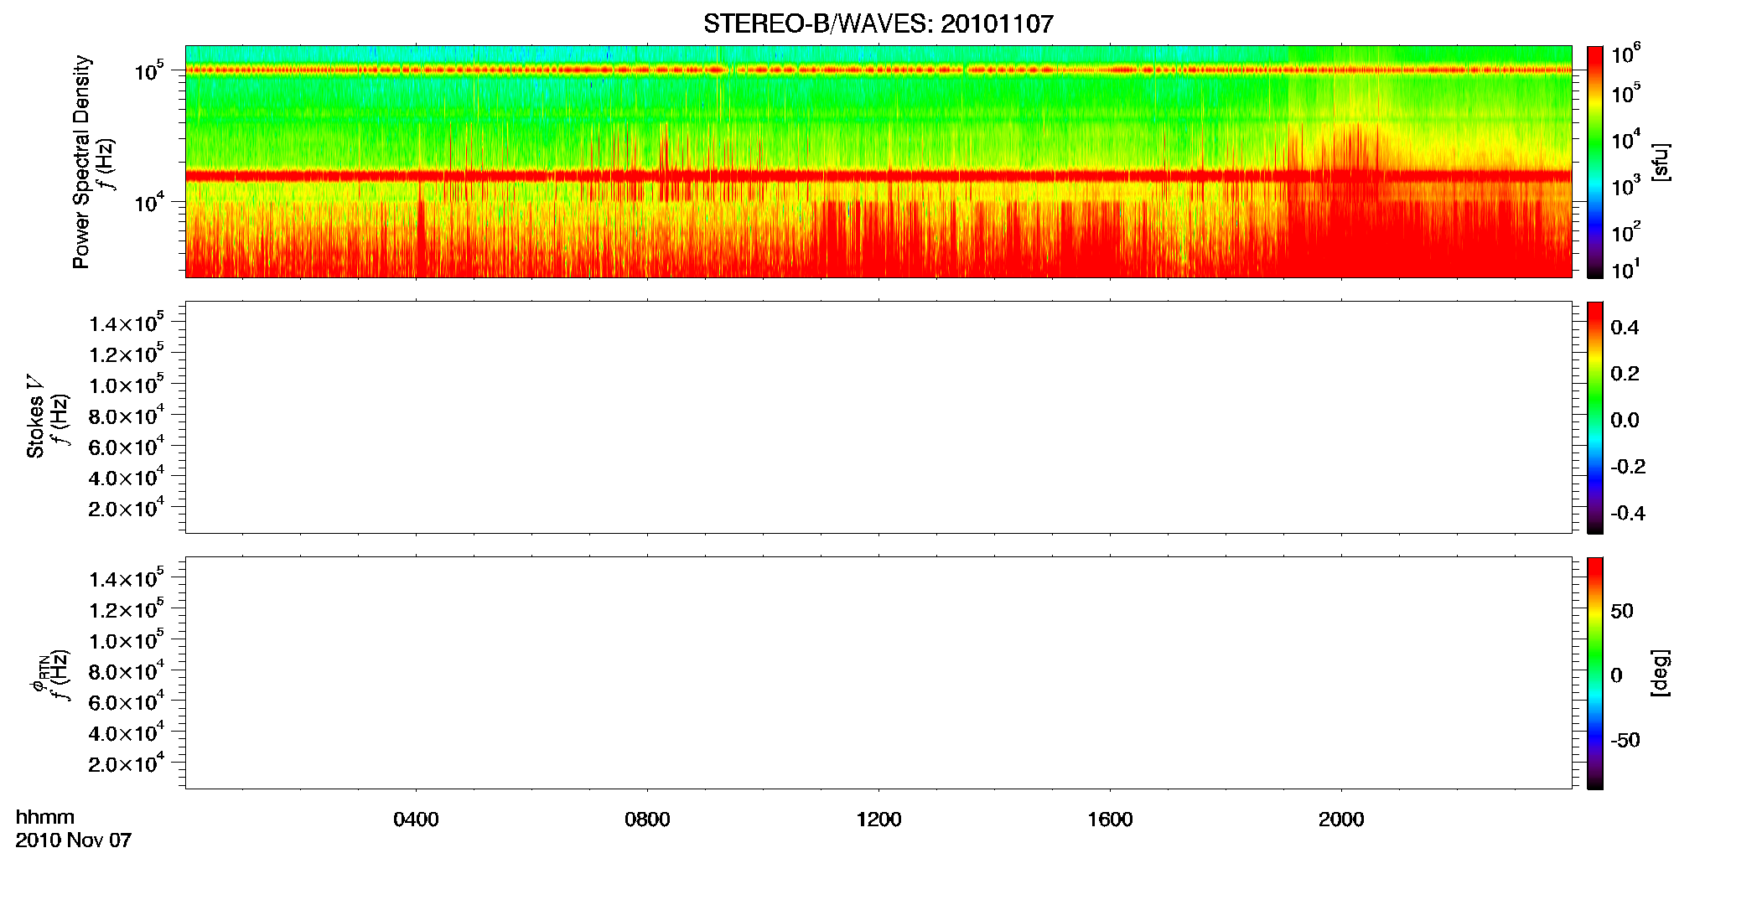Click the empty phi RTN plot panel

[x=878, y=673]
